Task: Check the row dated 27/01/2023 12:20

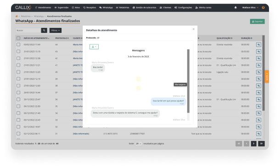Action: click(x=18, y=72)
